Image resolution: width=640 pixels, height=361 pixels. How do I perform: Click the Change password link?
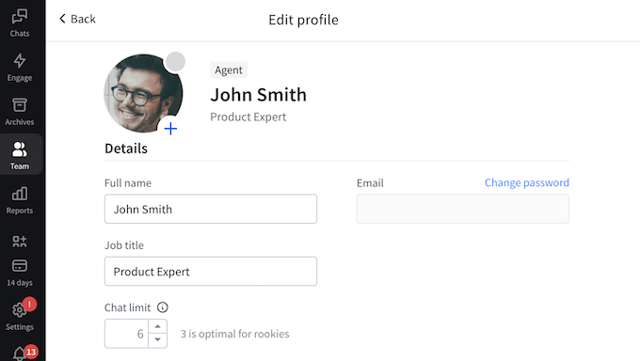526,182
